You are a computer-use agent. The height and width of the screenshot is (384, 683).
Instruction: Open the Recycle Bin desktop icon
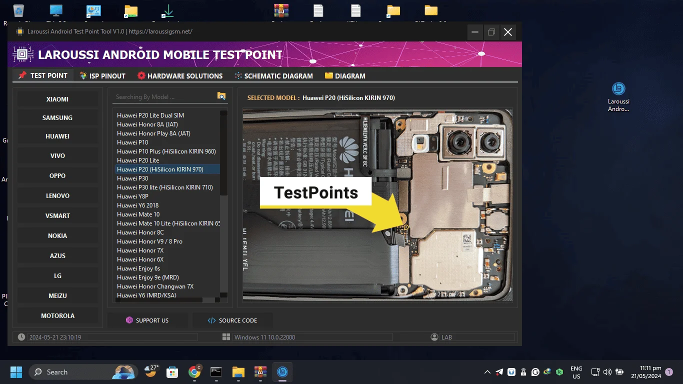point(18,12)
